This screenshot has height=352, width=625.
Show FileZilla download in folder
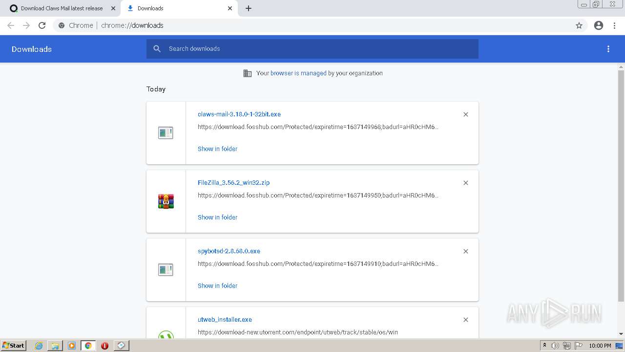(x=217, y=217)
